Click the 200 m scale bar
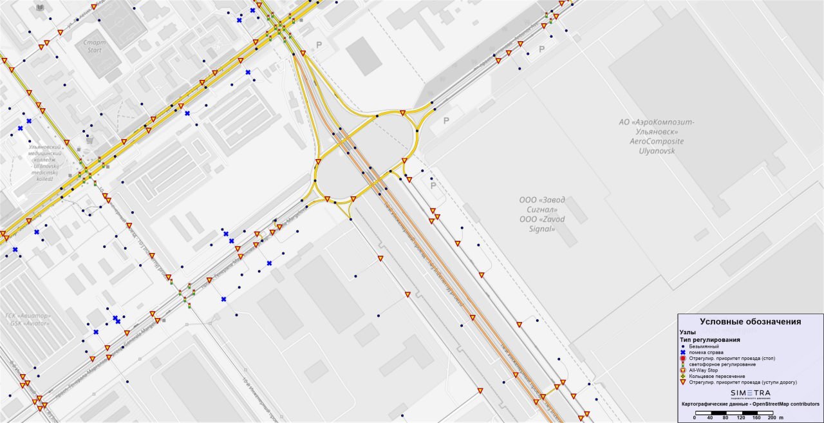The height and width of the screenshot is (423, 824). [x=734, y=413]
